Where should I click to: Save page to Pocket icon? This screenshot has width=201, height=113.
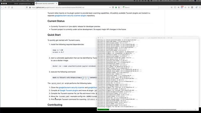[113, 8]
